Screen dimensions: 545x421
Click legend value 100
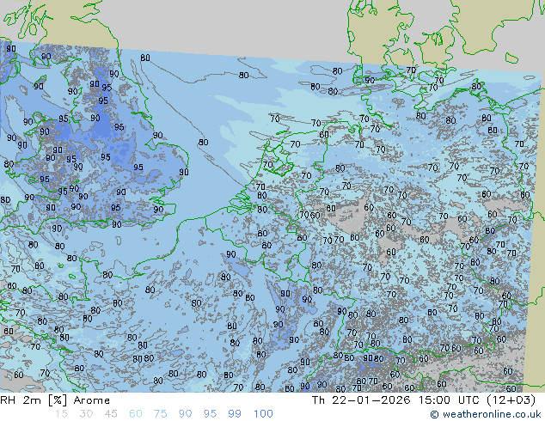click(263, 414)
